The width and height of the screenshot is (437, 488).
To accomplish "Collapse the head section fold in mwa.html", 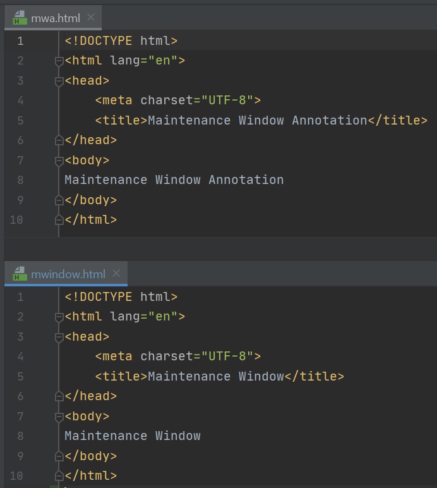I will (59, 81).
